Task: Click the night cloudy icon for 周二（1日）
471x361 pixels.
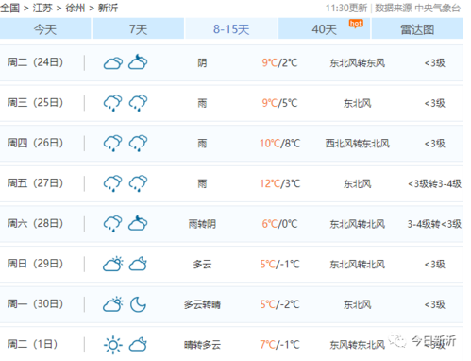Action: (138, 344)
